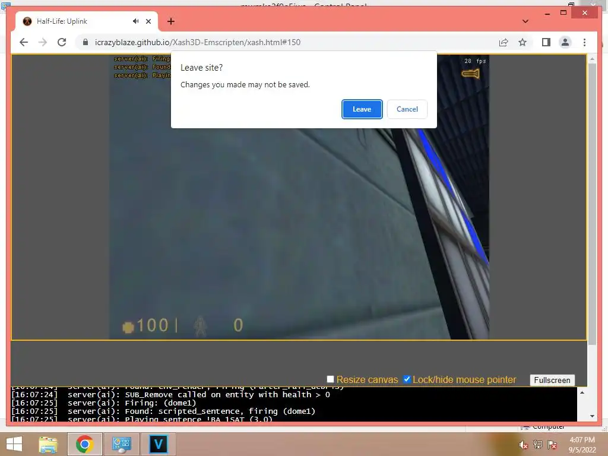The height and width of the screenshot is (456, 608).
Task: Uncheck Lock/hide mouse pointer
Action: coord(407,379)
